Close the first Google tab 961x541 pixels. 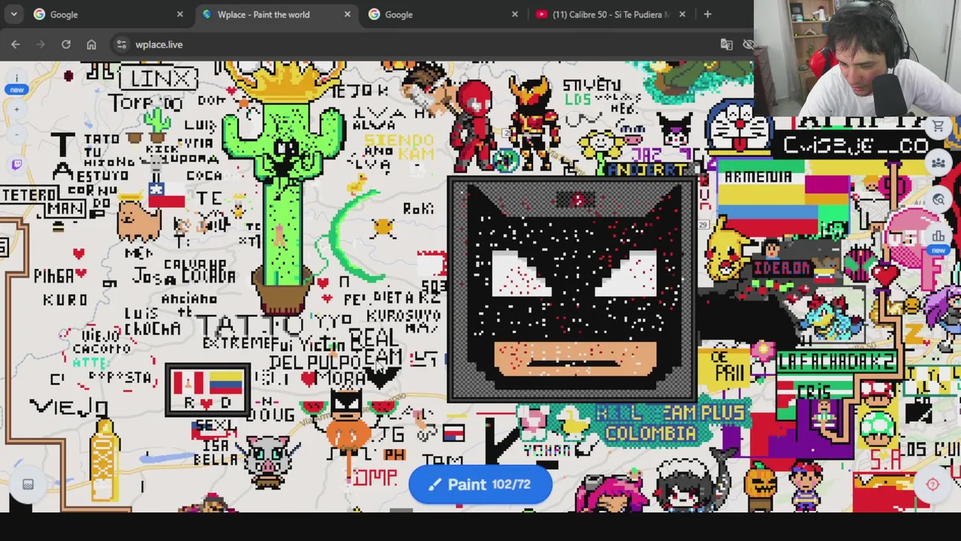[179, 14]
